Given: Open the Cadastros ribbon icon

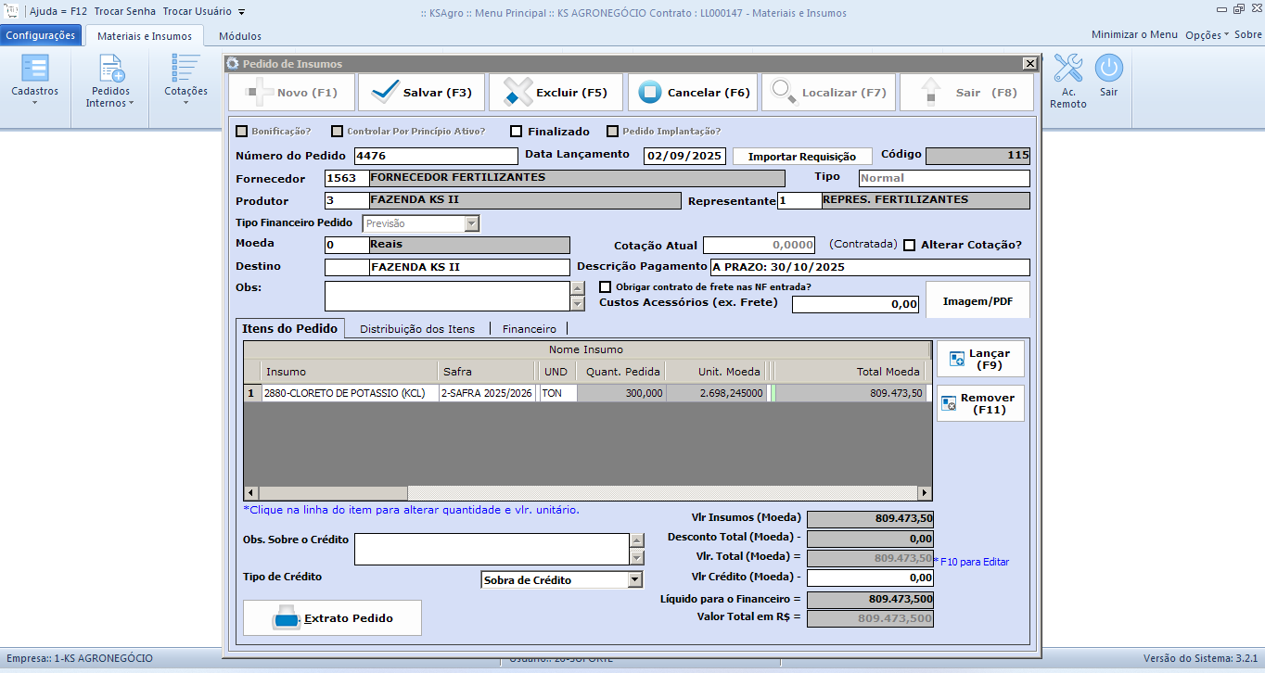Looking at the screenshot, I should point(34,70).
